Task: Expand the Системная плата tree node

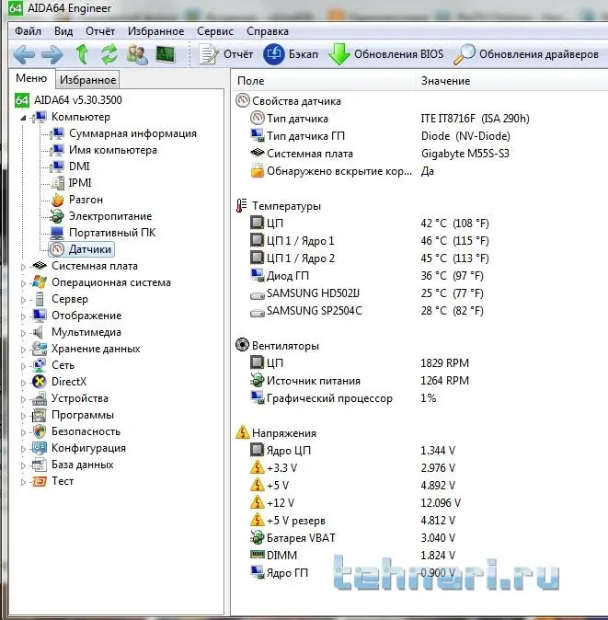Action: tap(23, 267)
